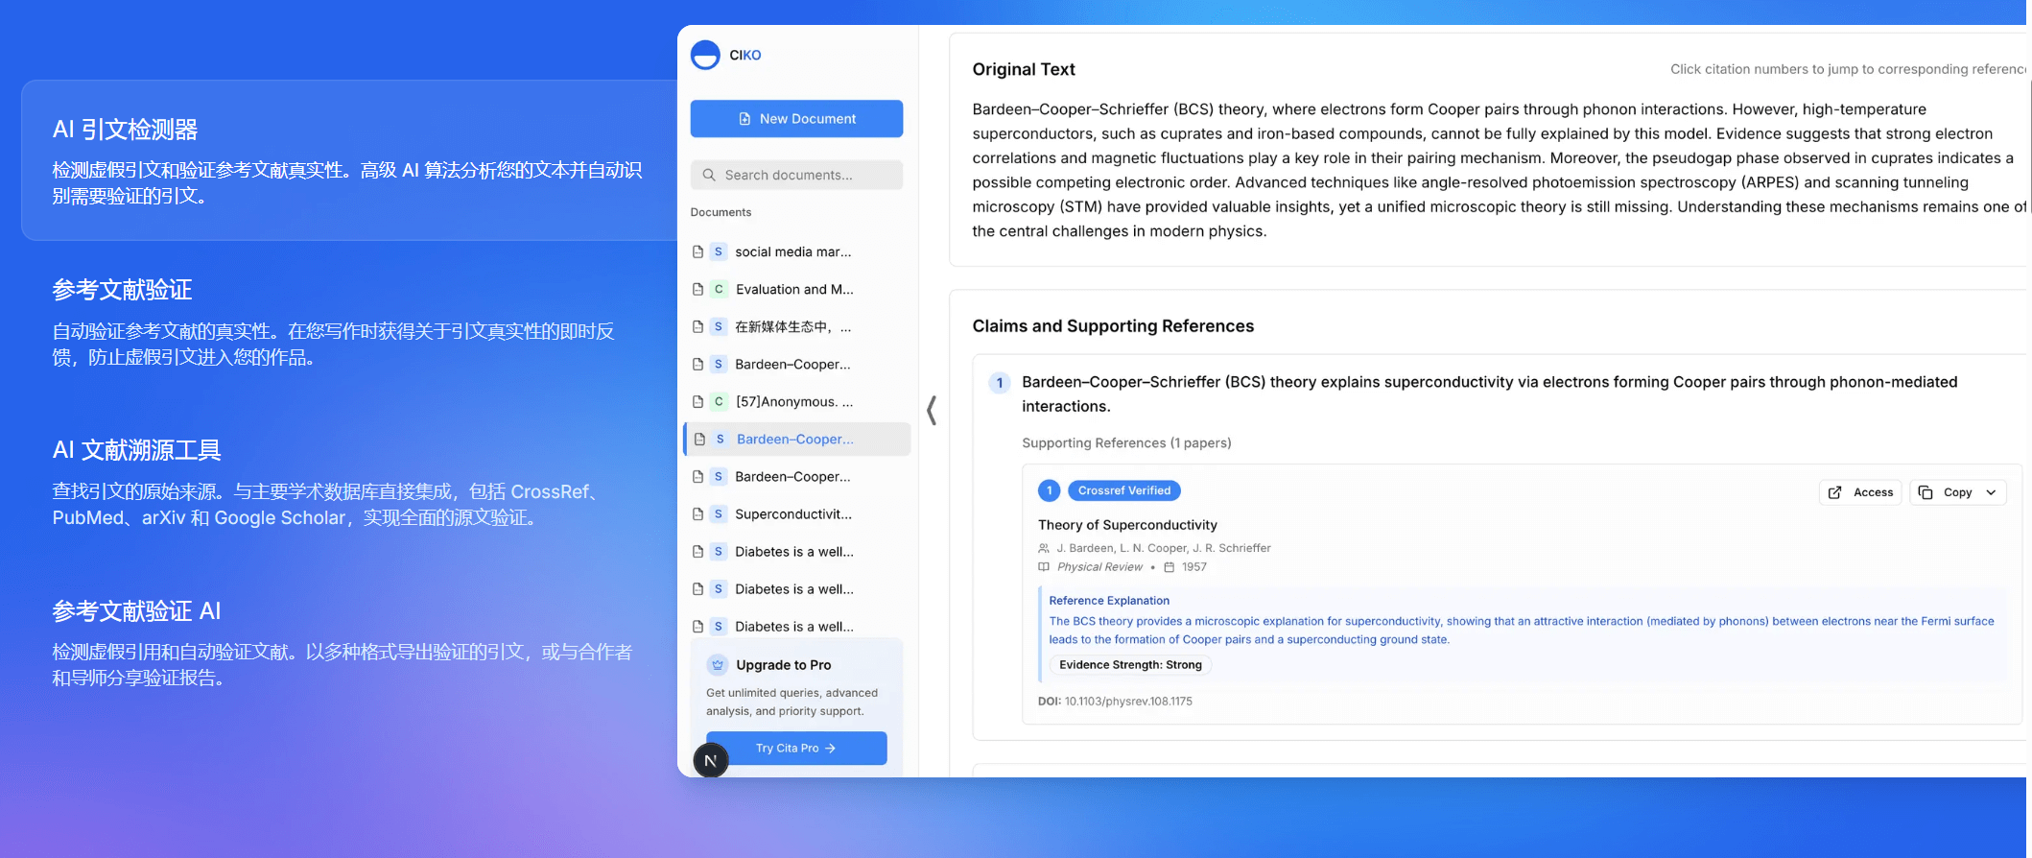Open the Chinese-titled document '在新媒体生态中'
Viewport: 2032px width, 858px height.
792,327
